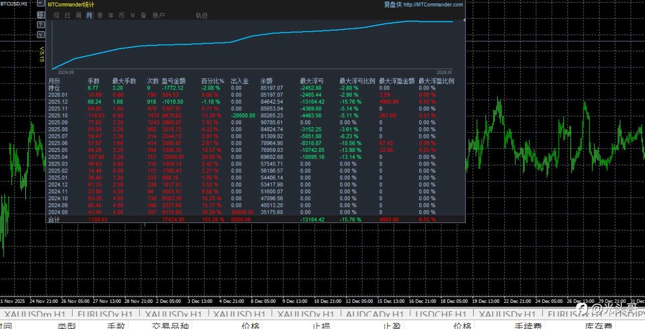The height and width of the screenshot is (329, 645).
Task: Open the M tab in statistics panel
Action: pyautogui.click(x=133, y=16)
